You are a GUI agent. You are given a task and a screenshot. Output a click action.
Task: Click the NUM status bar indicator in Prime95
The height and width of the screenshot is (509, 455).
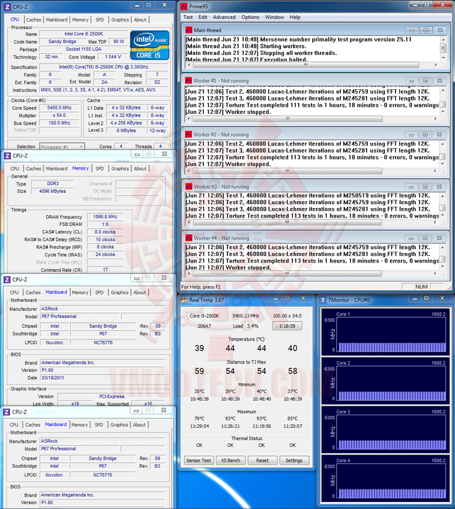[422, 286]
